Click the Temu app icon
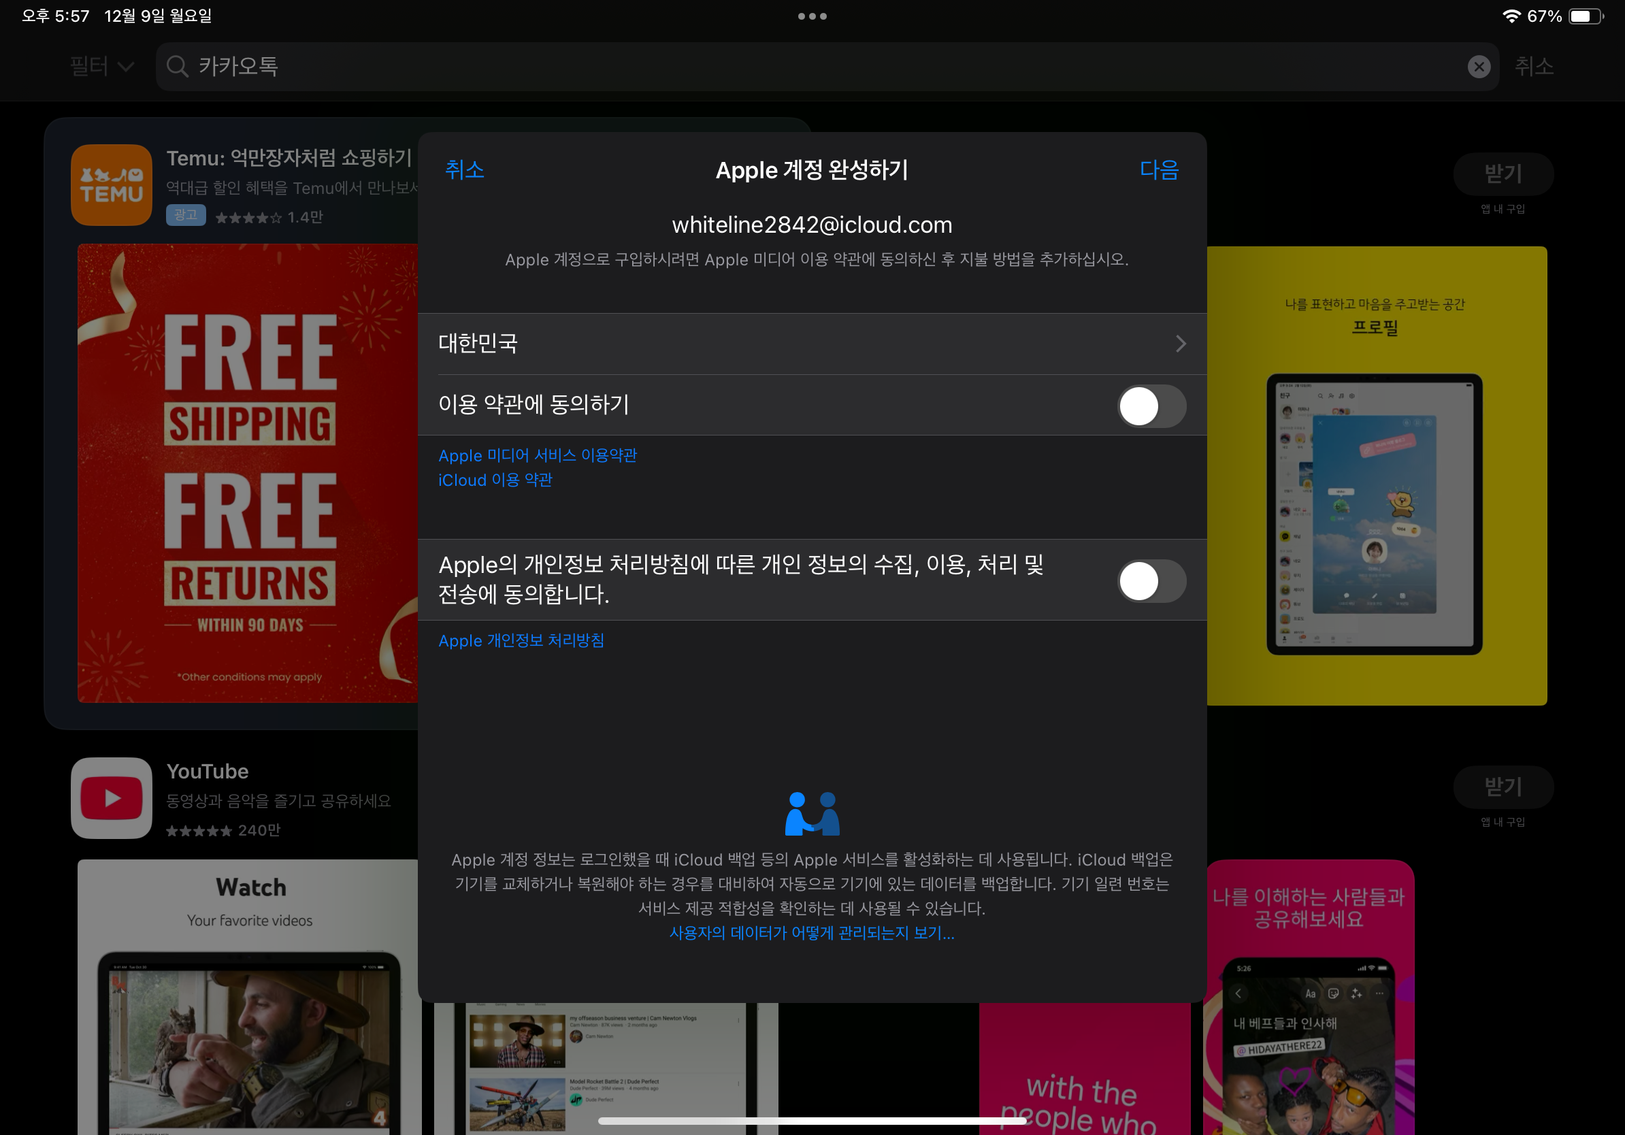1625x1135 pixels. [111, 184]
